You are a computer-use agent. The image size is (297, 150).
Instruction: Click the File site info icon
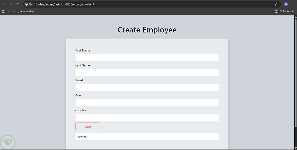click(29, 4)
